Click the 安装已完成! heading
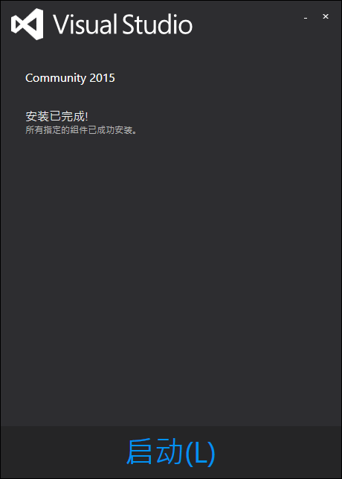The width and height of the screenshot is (342, 479). [57, 116]
